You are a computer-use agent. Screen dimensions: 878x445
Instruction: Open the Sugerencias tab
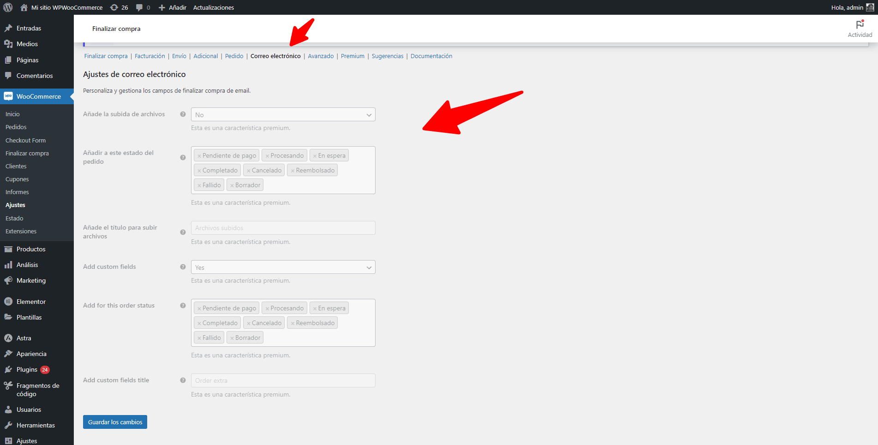tap(388, 56)
